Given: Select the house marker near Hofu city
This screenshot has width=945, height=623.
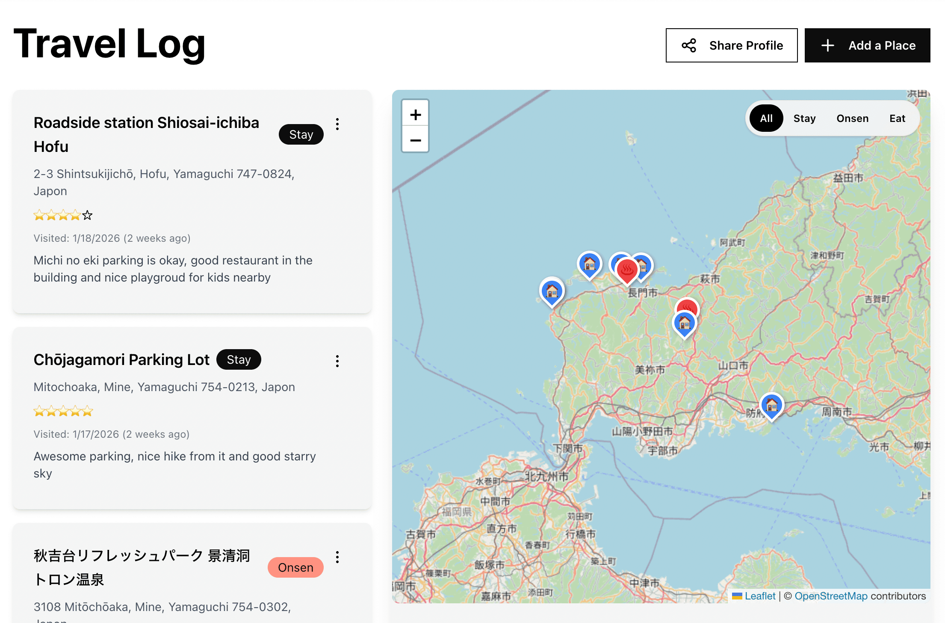Looking at the screenshot, I should pyautogui.click(x=771, y=406).
